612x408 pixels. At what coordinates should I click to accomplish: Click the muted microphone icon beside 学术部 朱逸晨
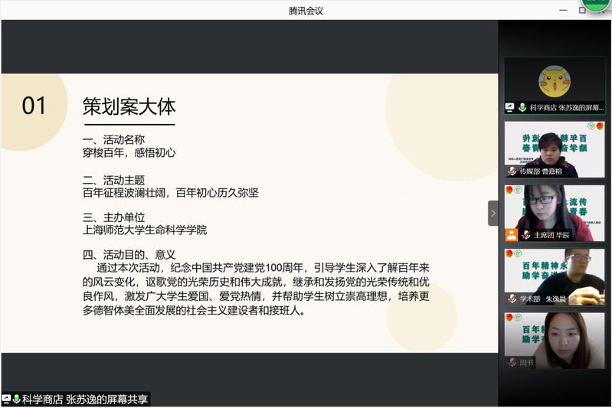click(x=512, y=299)
